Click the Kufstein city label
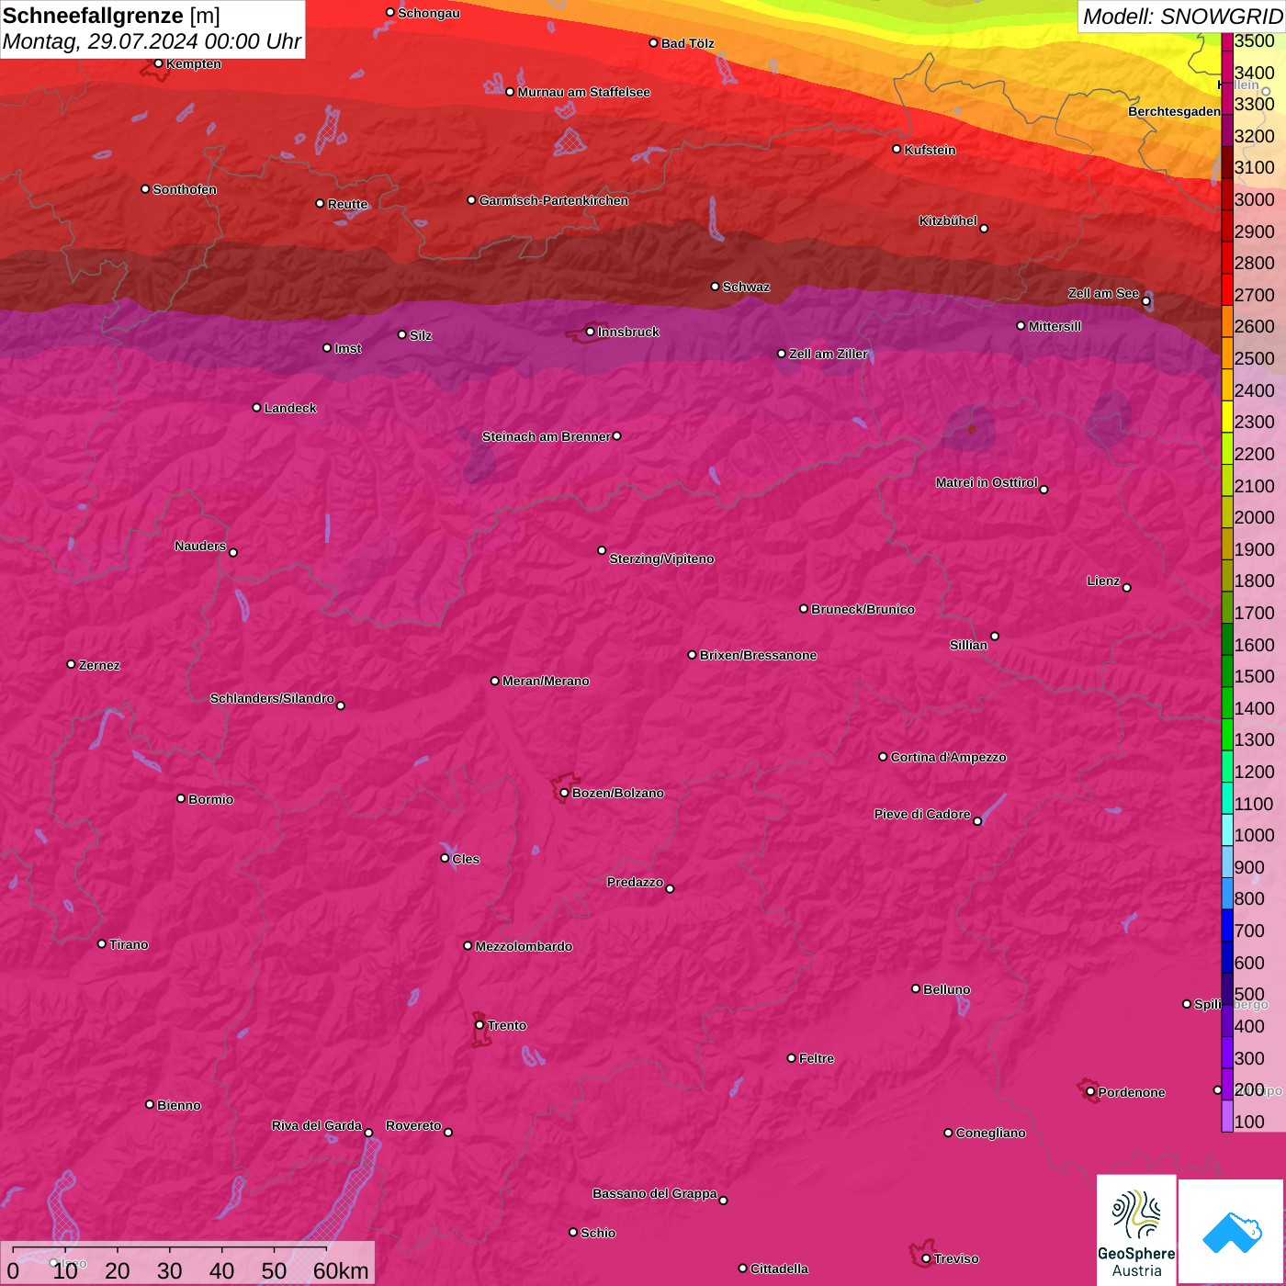 pos(930,150)
